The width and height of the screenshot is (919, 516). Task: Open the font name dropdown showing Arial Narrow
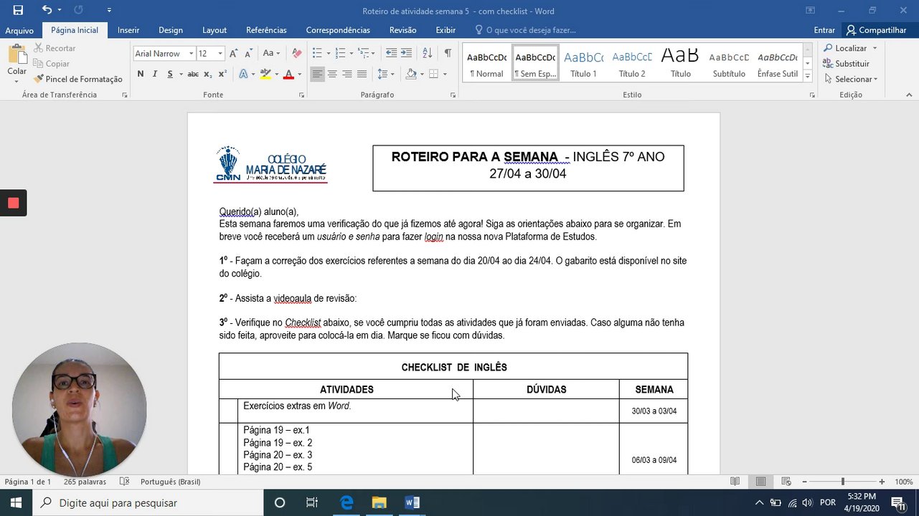click(x=192, y=54)
